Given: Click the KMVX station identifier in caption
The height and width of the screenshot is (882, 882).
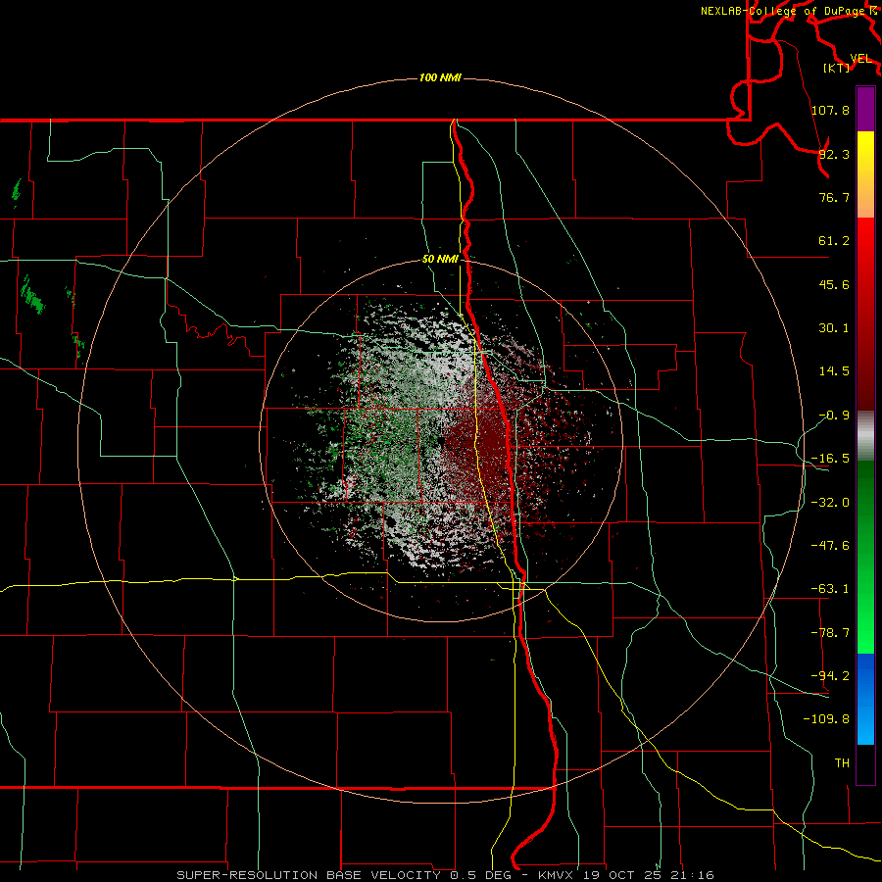Looking at the screenshot, I should click(556, 875).
